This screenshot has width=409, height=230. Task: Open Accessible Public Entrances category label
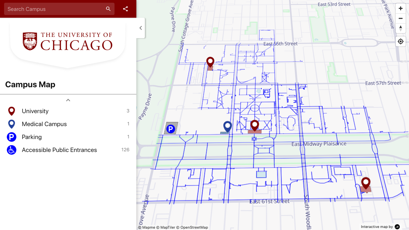[59, 150]
